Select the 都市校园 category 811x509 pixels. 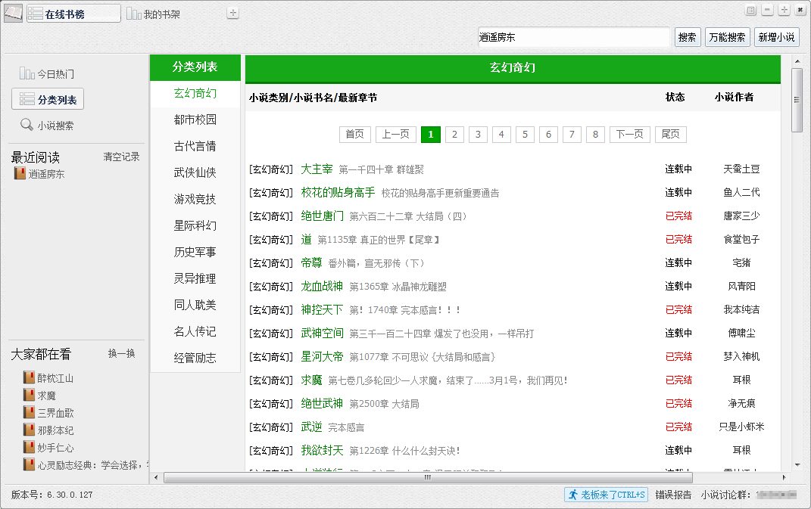tap(195, 119)
